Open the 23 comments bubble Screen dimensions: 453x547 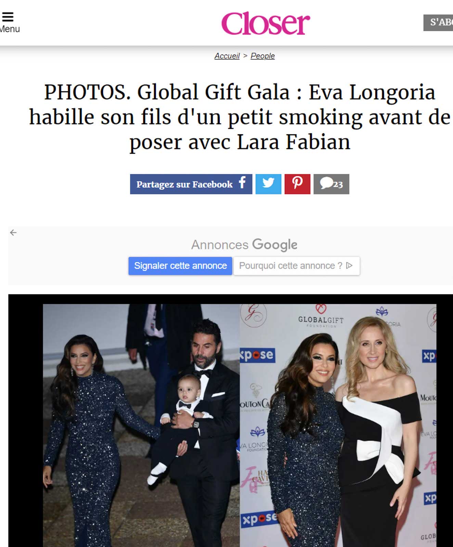[331, 184]
